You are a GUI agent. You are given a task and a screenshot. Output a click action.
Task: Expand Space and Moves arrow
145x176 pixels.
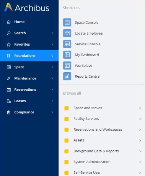tap(140, 108)
